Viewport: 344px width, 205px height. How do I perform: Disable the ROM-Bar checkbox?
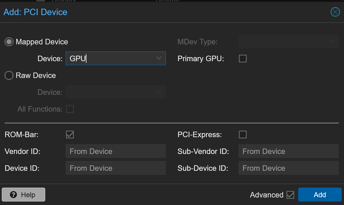coord(70,135)
